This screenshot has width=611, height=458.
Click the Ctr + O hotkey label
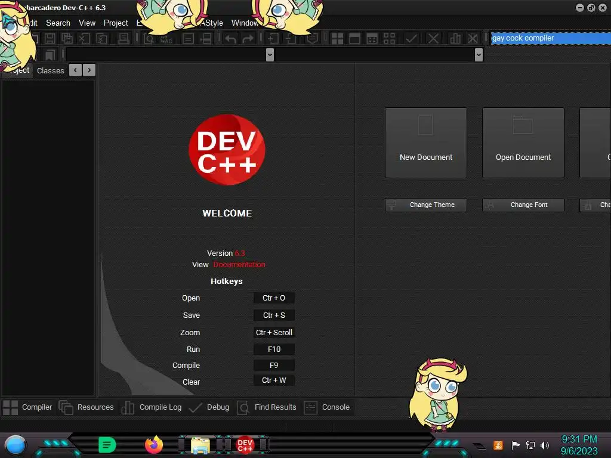(x=274, y=298)
